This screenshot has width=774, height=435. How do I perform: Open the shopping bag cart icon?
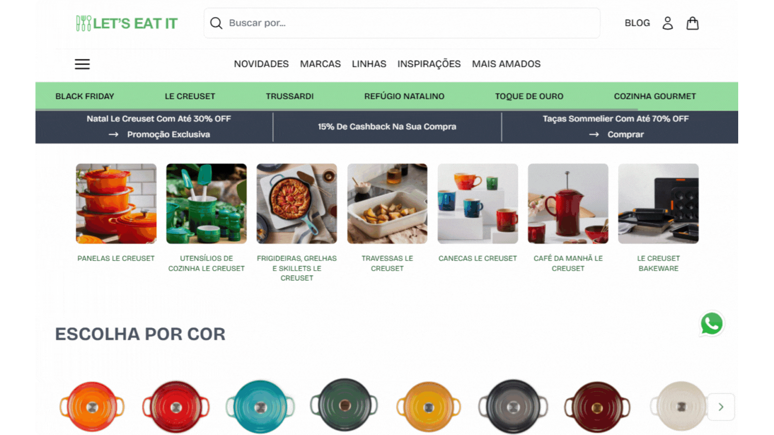click(693, 23)
